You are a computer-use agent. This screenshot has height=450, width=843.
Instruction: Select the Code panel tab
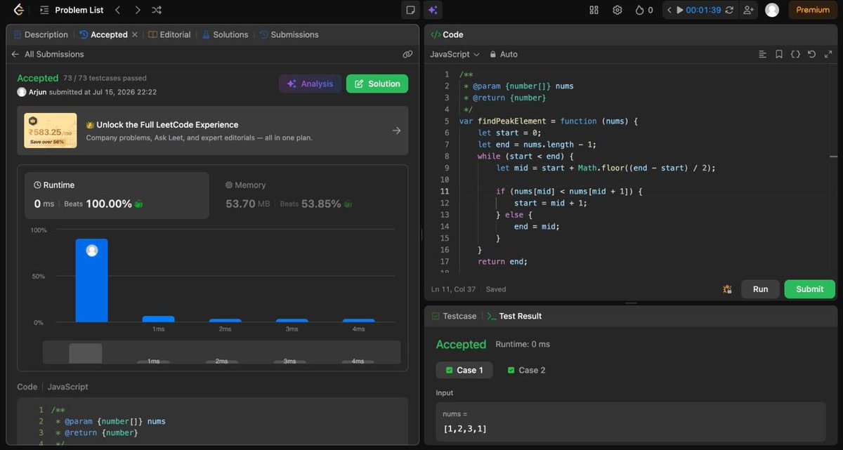click(447, 34)
